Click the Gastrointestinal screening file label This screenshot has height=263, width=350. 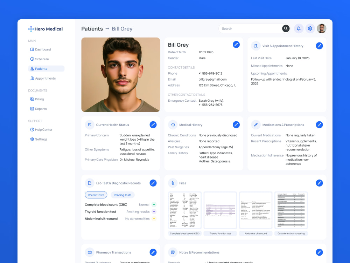coord(291,234)
